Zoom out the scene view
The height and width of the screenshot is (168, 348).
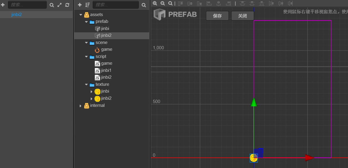tap(163, 3)
